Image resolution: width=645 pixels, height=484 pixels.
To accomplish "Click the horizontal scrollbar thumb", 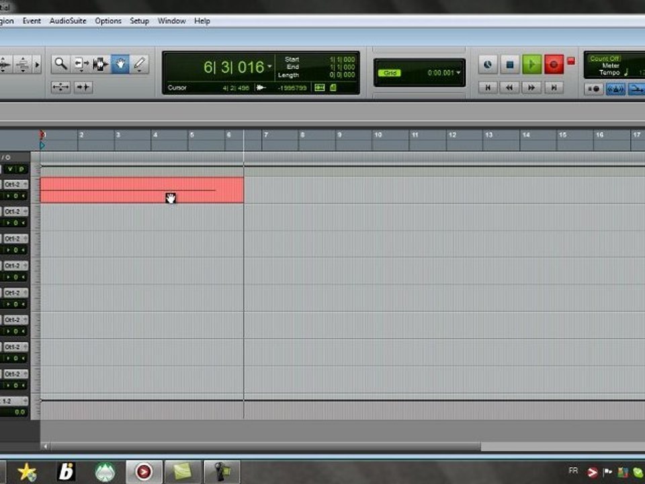I will tap(265, 446).
